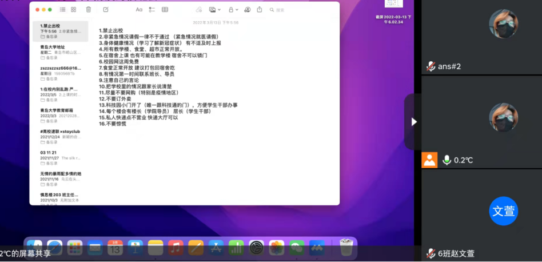Insert a checklist into the note
The width and height of the screenshot is (542, 262).
click(152, 10)
